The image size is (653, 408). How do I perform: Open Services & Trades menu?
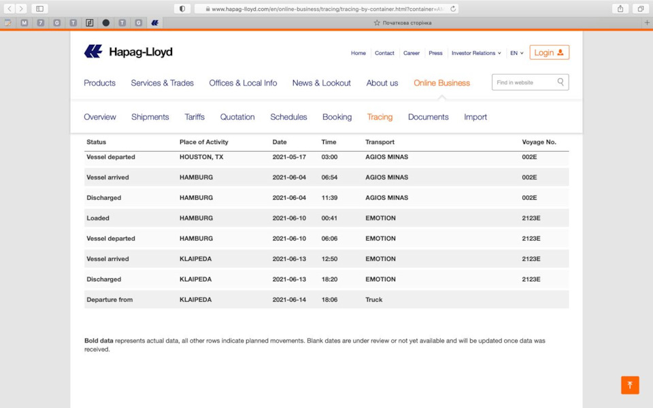(163, 83)
